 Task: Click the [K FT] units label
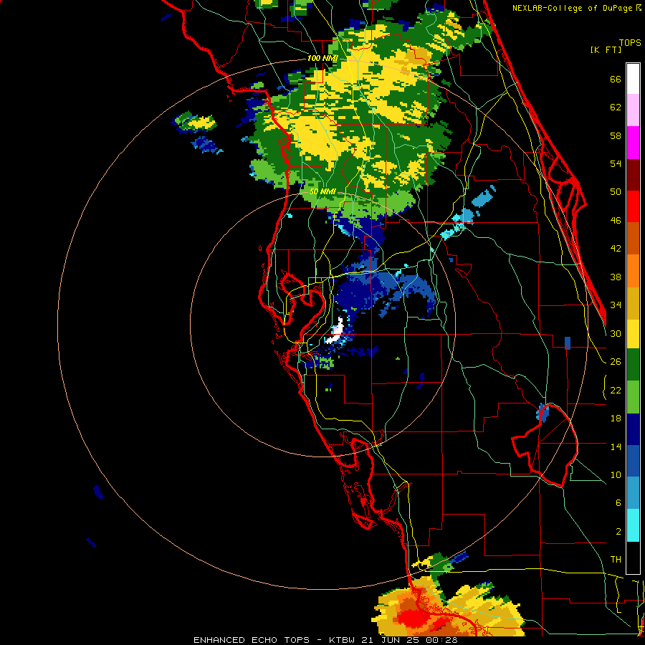click(606, 49)
